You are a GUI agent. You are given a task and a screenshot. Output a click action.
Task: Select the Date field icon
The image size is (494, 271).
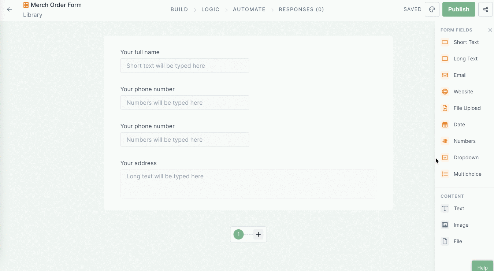pyautogui.click(x=445, y=125)
